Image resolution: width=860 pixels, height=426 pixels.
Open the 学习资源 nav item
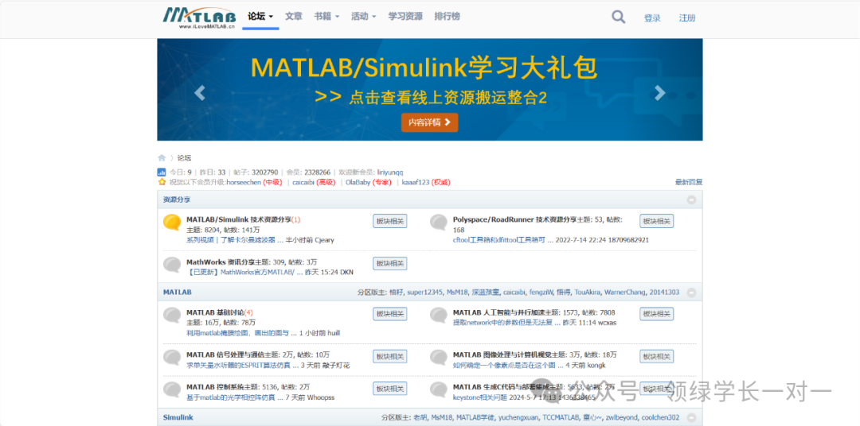[x=405, y=17]
